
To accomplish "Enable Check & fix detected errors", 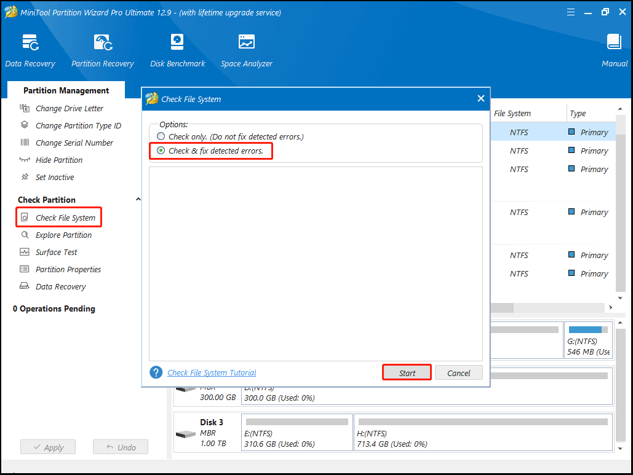I will pos(161,151).
